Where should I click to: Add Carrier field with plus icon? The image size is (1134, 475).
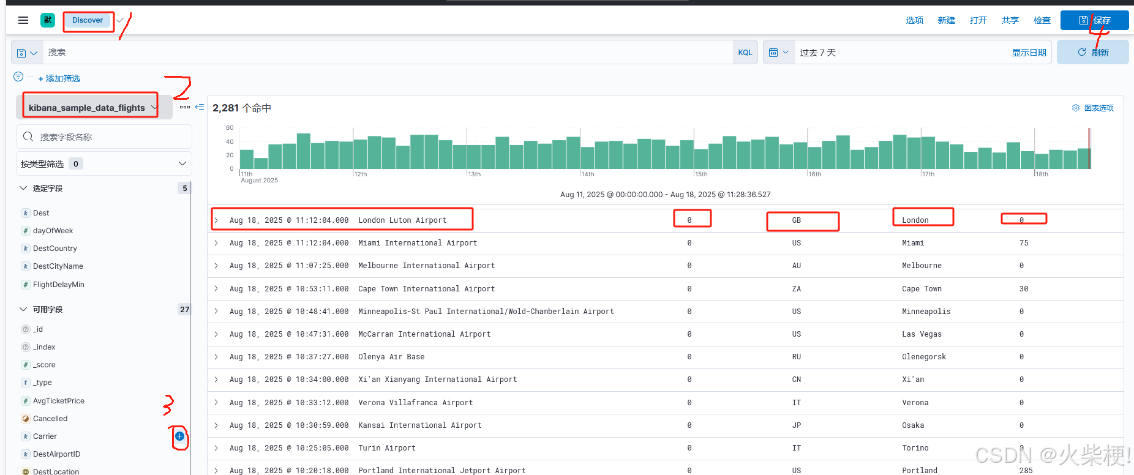tap(179, 436)
